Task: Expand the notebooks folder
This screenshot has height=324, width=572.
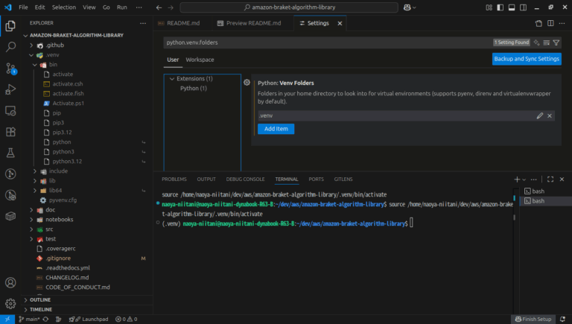Action: [31, 220]
